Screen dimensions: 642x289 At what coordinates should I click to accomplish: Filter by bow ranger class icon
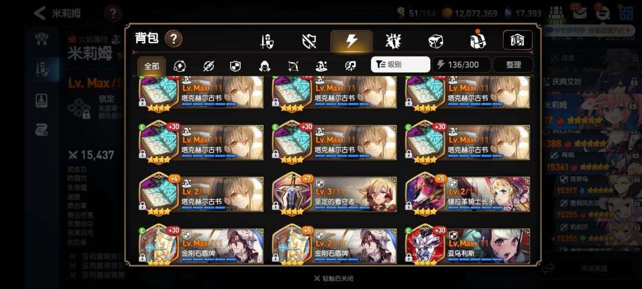coord(293,65)
